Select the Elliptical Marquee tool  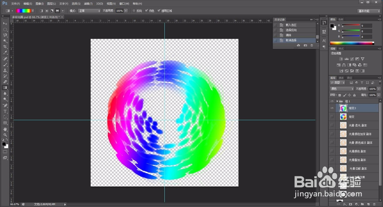click(x=5, y=29)
